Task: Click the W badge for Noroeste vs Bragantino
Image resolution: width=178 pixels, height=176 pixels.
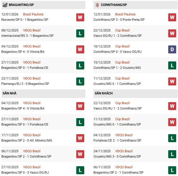Action: coord(80,17)
